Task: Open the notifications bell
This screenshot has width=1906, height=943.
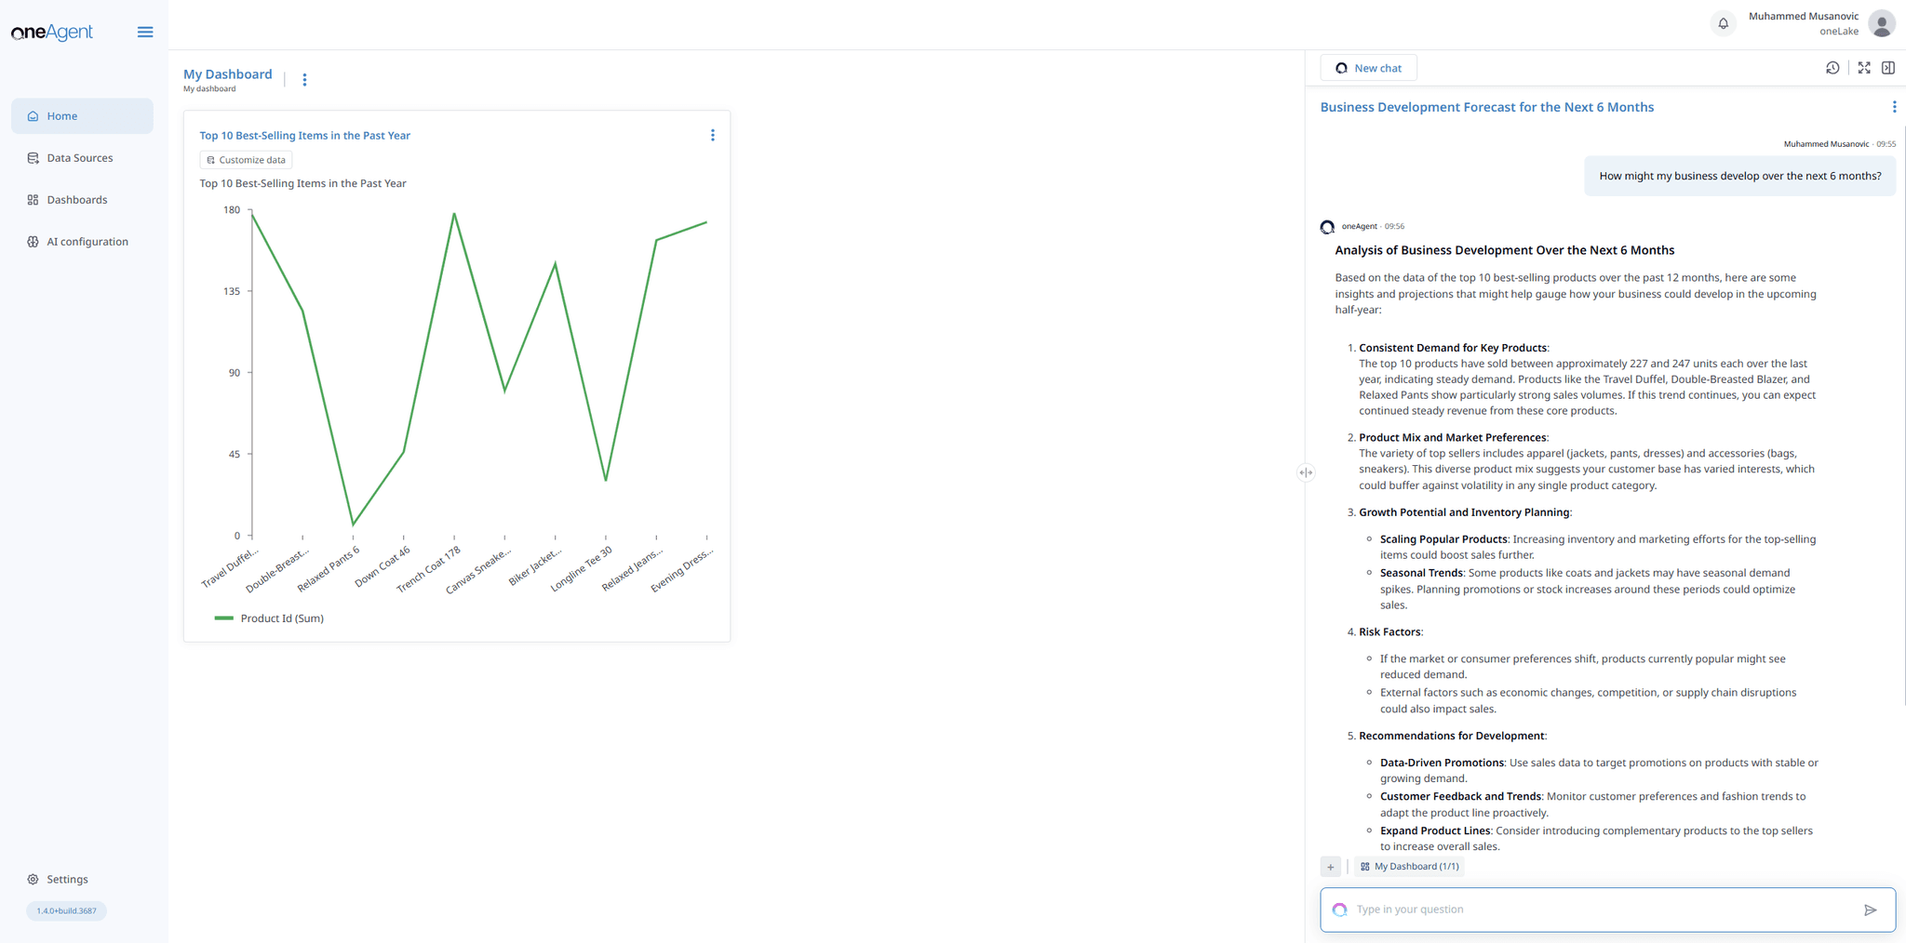Action: (1723, 23)
